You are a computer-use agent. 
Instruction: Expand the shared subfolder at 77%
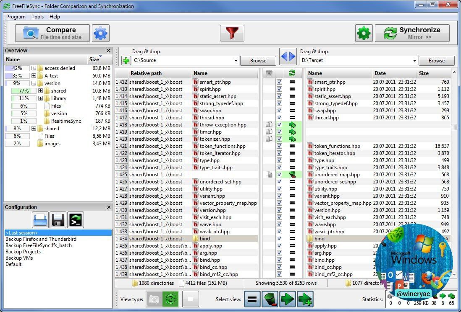pyautogui.click(x=41, y=91)
